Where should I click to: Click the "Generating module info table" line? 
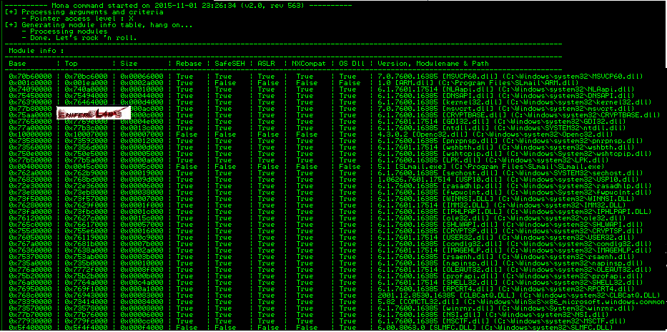99,25
